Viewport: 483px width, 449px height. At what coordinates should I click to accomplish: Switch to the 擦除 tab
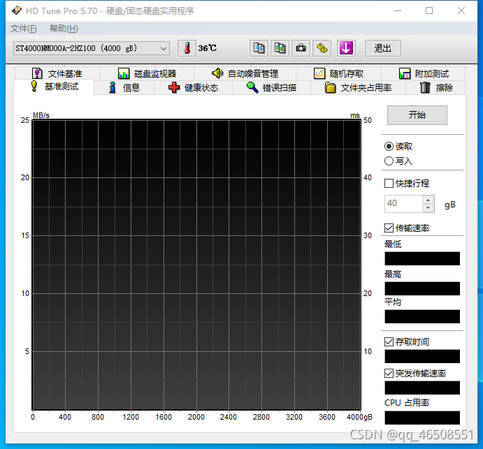pos(436,88)
